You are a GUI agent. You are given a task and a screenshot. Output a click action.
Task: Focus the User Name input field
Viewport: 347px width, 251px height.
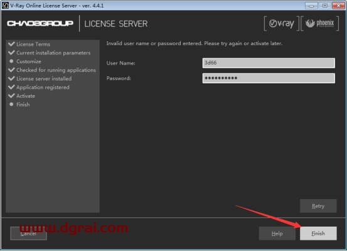pos(269,63)
